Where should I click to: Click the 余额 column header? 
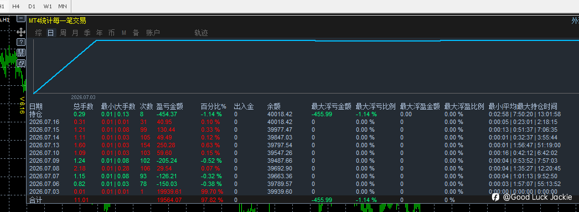[x=273, y=107]
